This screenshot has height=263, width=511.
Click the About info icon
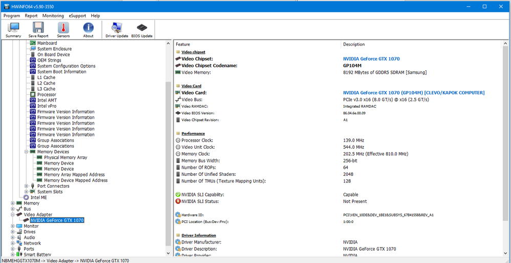(88, 30)
